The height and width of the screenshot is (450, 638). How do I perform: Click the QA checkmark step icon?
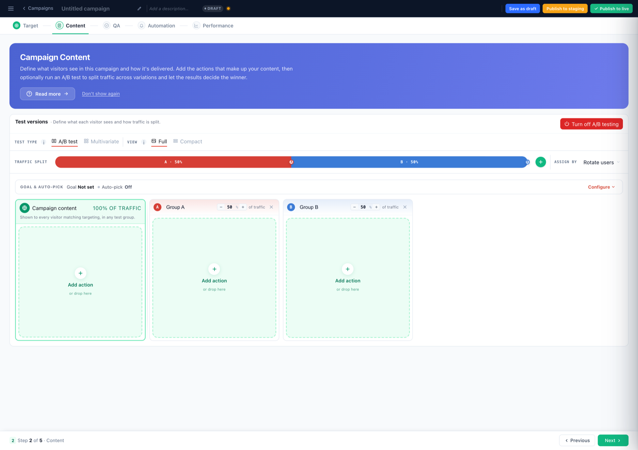[106, 26]
